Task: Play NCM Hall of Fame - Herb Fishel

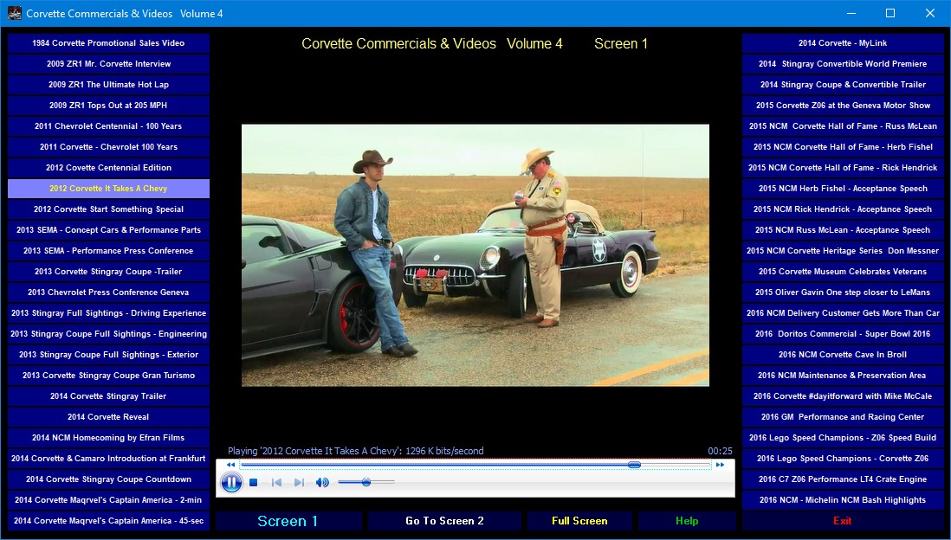Action: coord(843,146)
